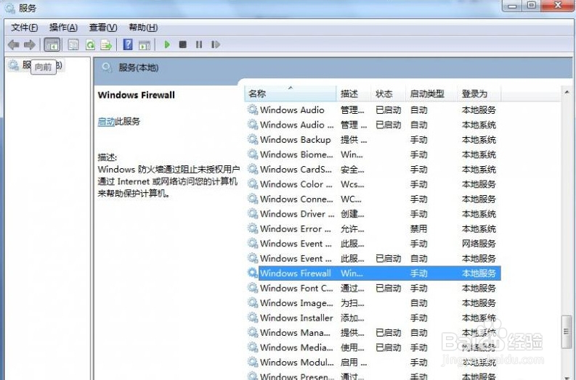Sort by the 启动类型 column header

point(431,94)
